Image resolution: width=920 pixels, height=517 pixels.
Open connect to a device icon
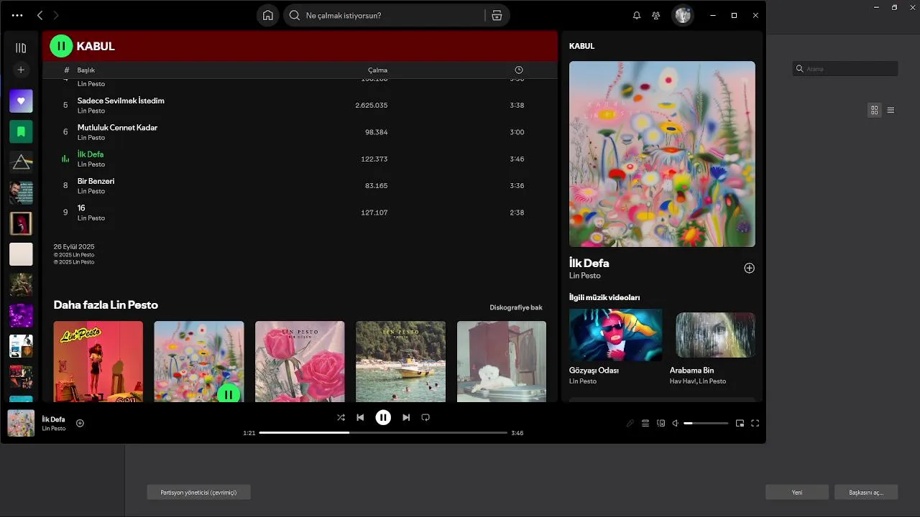click(661, 423)
